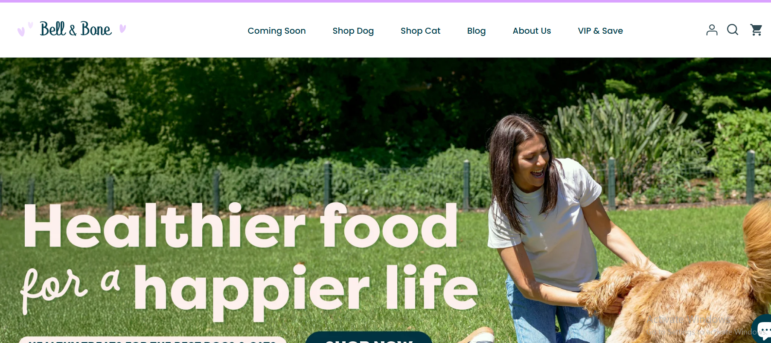Open the Shop Dog menu

(353, 31)
